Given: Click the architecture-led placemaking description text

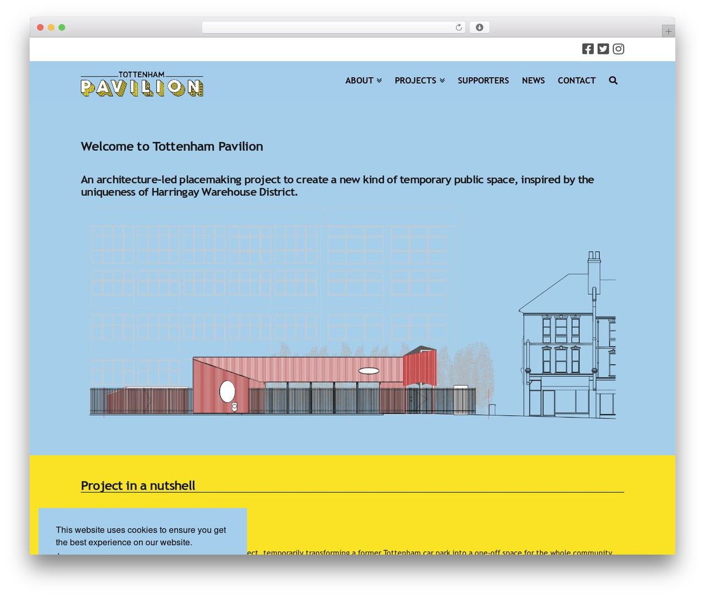Looking at the screenshot, I should 338,186.
